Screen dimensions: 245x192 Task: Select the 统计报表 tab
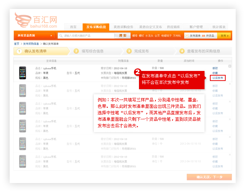(219, 27)
